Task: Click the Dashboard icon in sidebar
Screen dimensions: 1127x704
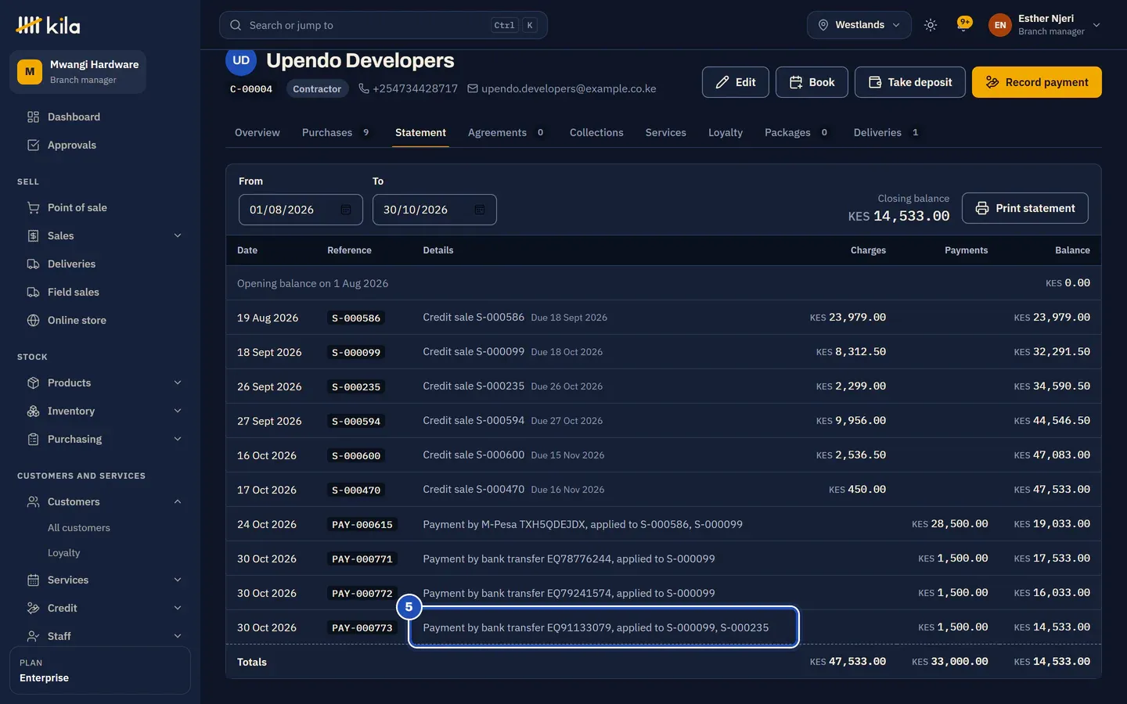Action: coord(33,117)
